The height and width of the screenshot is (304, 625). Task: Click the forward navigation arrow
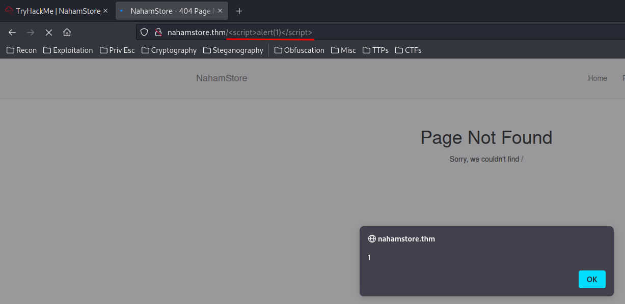pos(31,32)
